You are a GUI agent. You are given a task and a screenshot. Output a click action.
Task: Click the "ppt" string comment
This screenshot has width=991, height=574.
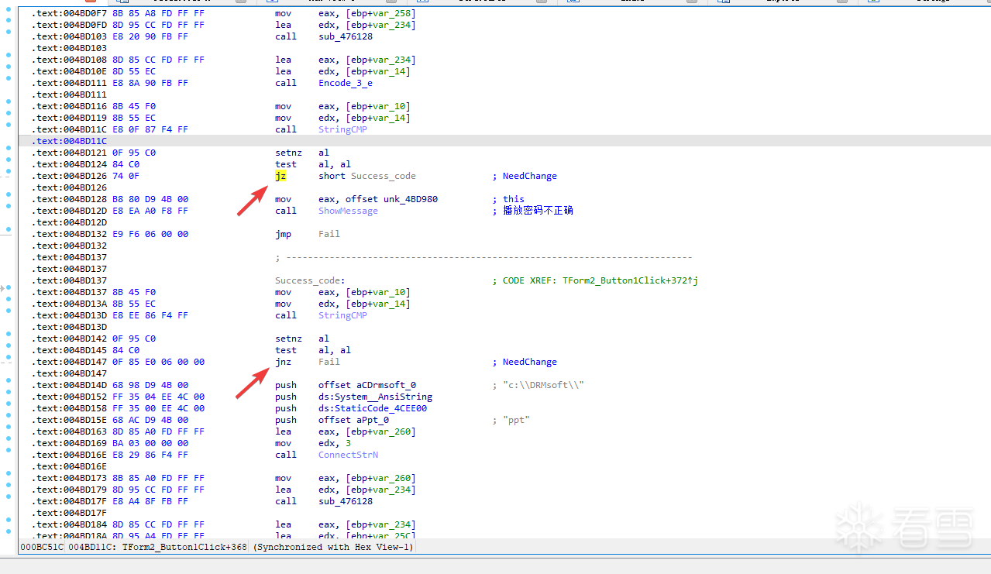[x=516, y=420]
